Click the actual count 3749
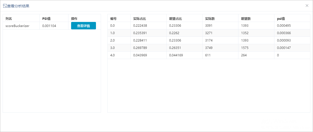 (209, 48)
